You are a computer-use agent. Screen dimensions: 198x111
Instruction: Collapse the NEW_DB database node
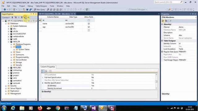tap(9, 42)
